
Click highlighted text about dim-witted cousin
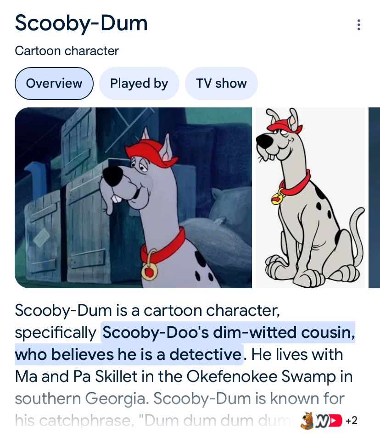[x=185, y=343]
